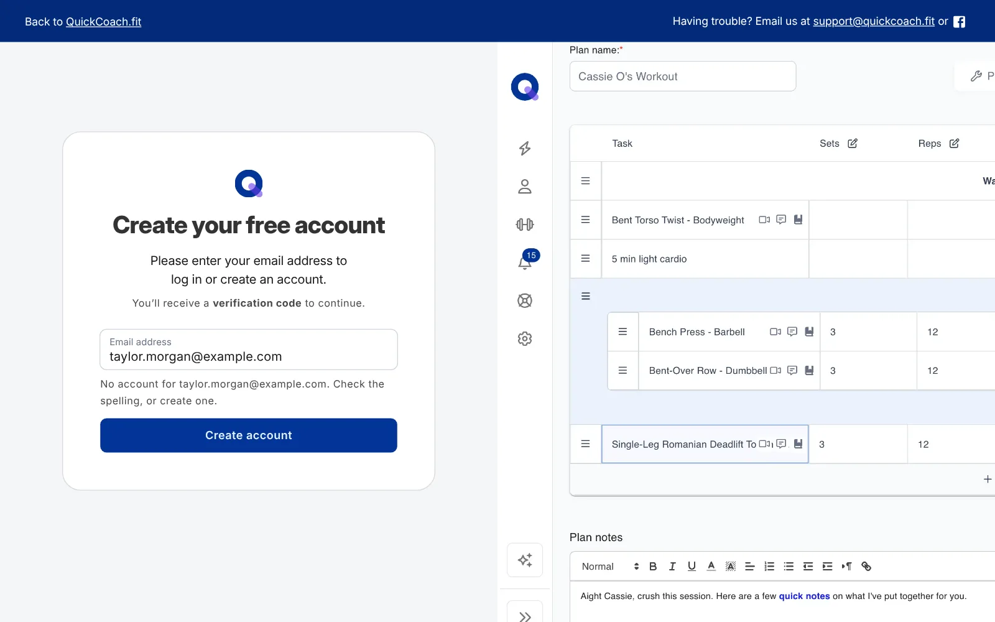
Task: Grab drag handle of Single-Leg Romanian Deadlift row
Action: pyautogui.click(x=585, y=443)
